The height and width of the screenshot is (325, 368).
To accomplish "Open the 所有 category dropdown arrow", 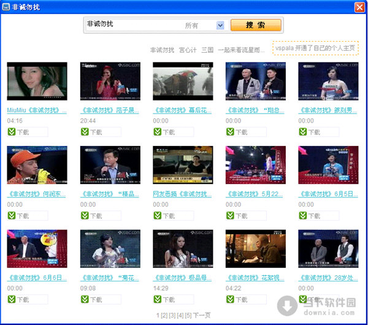I will (x=220, y=26).
